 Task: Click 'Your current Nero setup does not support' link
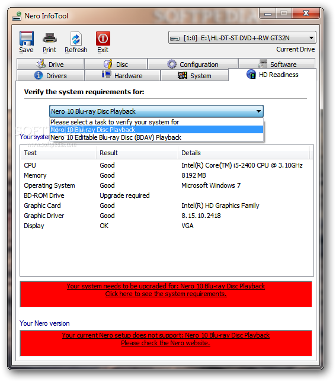pos(166,335)
